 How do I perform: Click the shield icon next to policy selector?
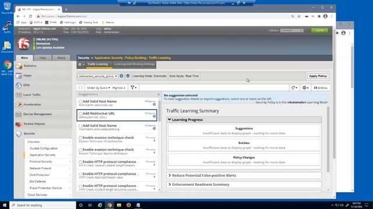pos(128,76)
